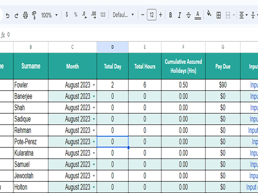Open Month dropdown arrow in Banerjee row
This screenshot has width=258, height=193.
(94, 96)
